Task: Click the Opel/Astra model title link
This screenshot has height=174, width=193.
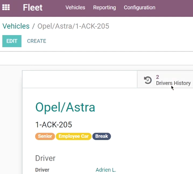Action: point(65,107)
